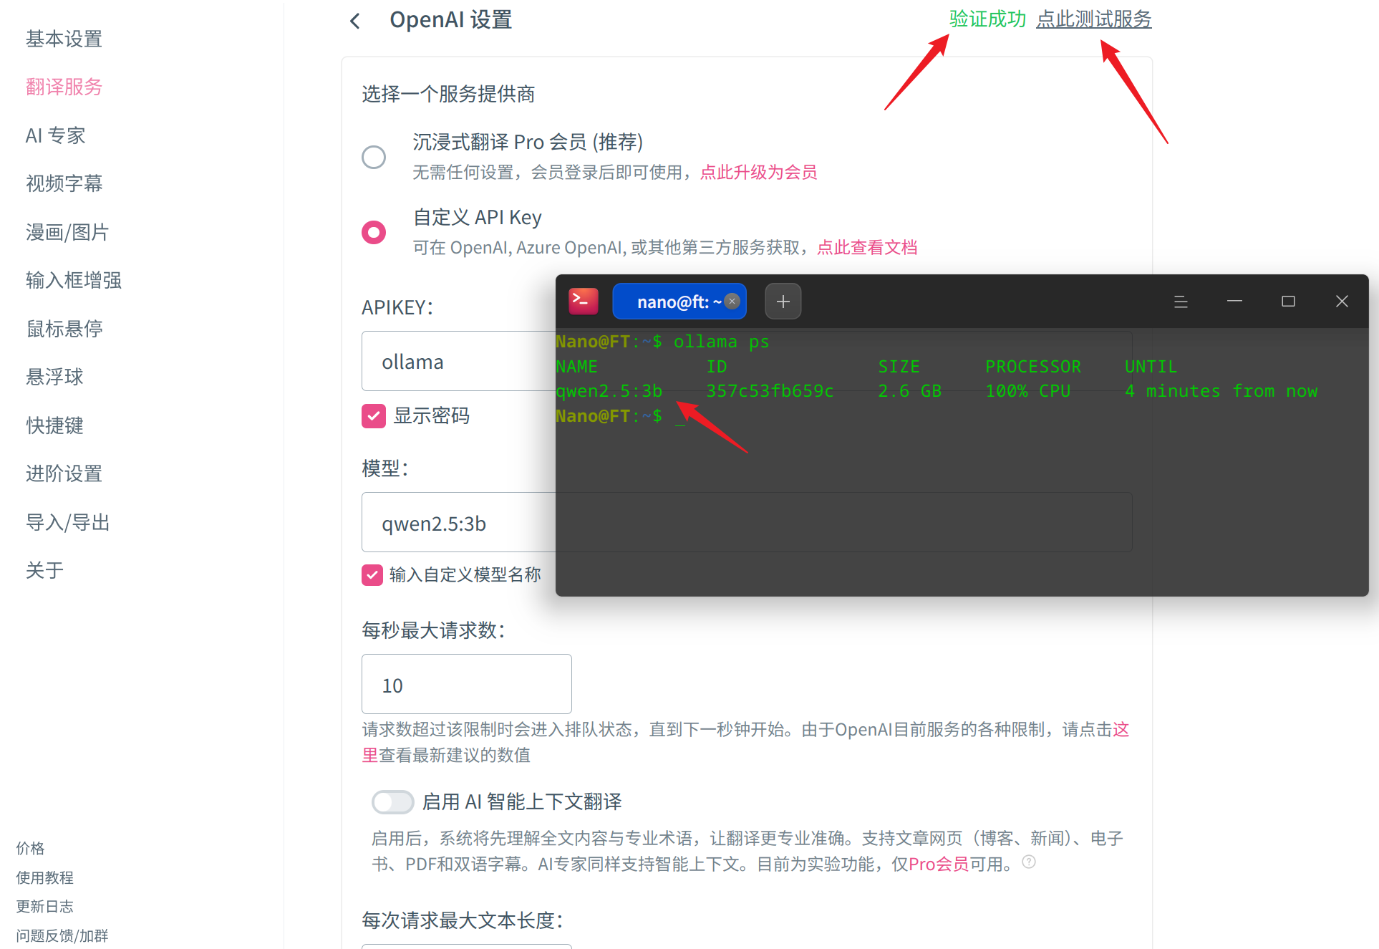Open 基本设置 in the sidebar
This screenshot has height=949, width=1379.
click(x=64, y=39)
